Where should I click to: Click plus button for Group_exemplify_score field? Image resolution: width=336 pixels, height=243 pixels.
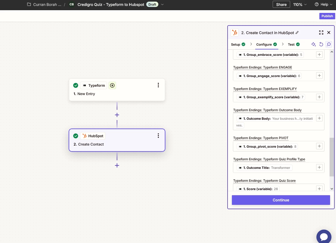tap(319, 97)
